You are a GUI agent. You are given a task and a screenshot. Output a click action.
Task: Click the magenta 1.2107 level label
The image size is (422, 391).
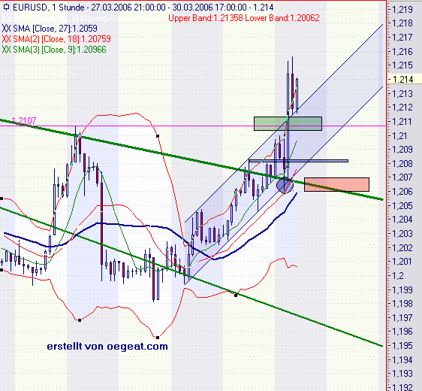24,121
